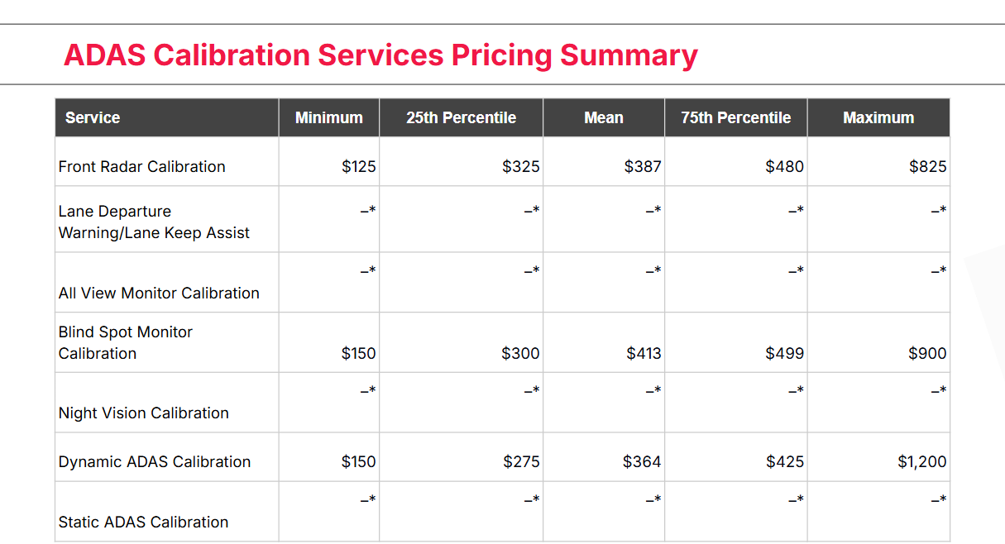Click the $125 Front Radar minimum price
The image size is (1005, 544).
click(358, 166)
